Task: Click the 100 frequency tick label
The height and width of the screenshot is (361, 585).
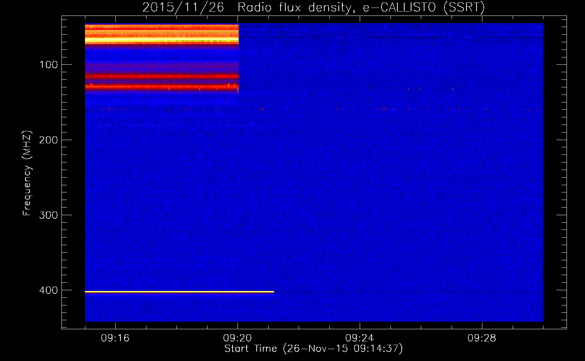Action: point(49,65)
